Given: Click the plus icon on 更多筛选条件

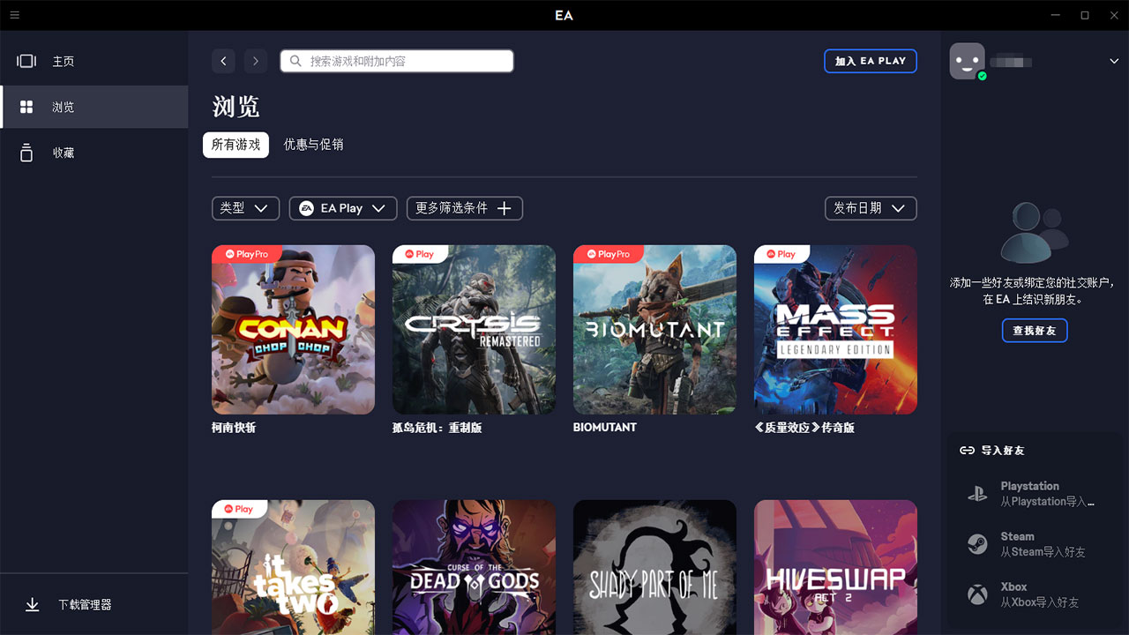Looking at the screenshot, I should point(505,208).
